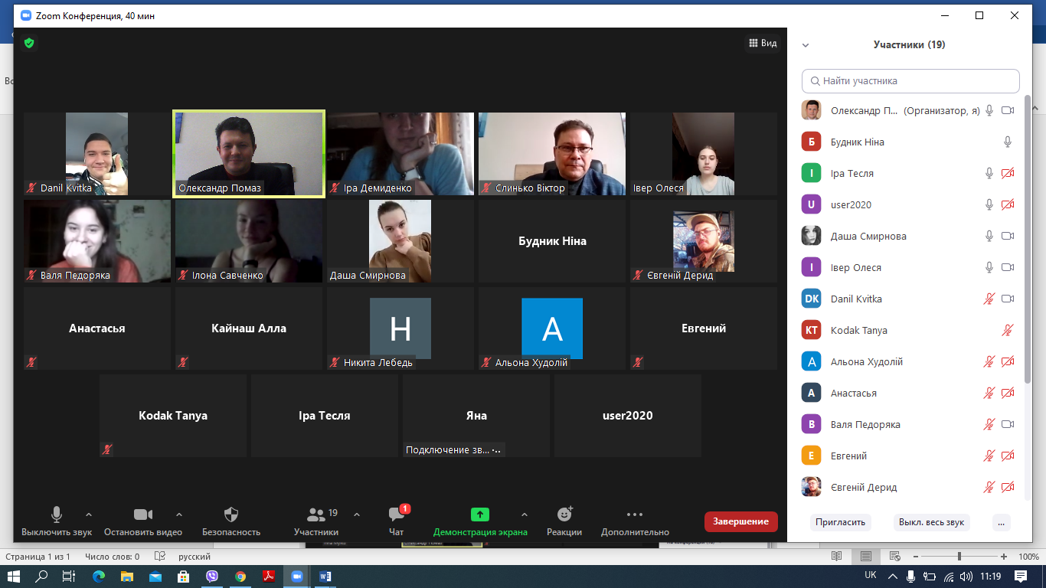This screenshot has width=1046, height=588.
Task: Click camera icon in Валя Педоряка list row
Action: 1008,425
